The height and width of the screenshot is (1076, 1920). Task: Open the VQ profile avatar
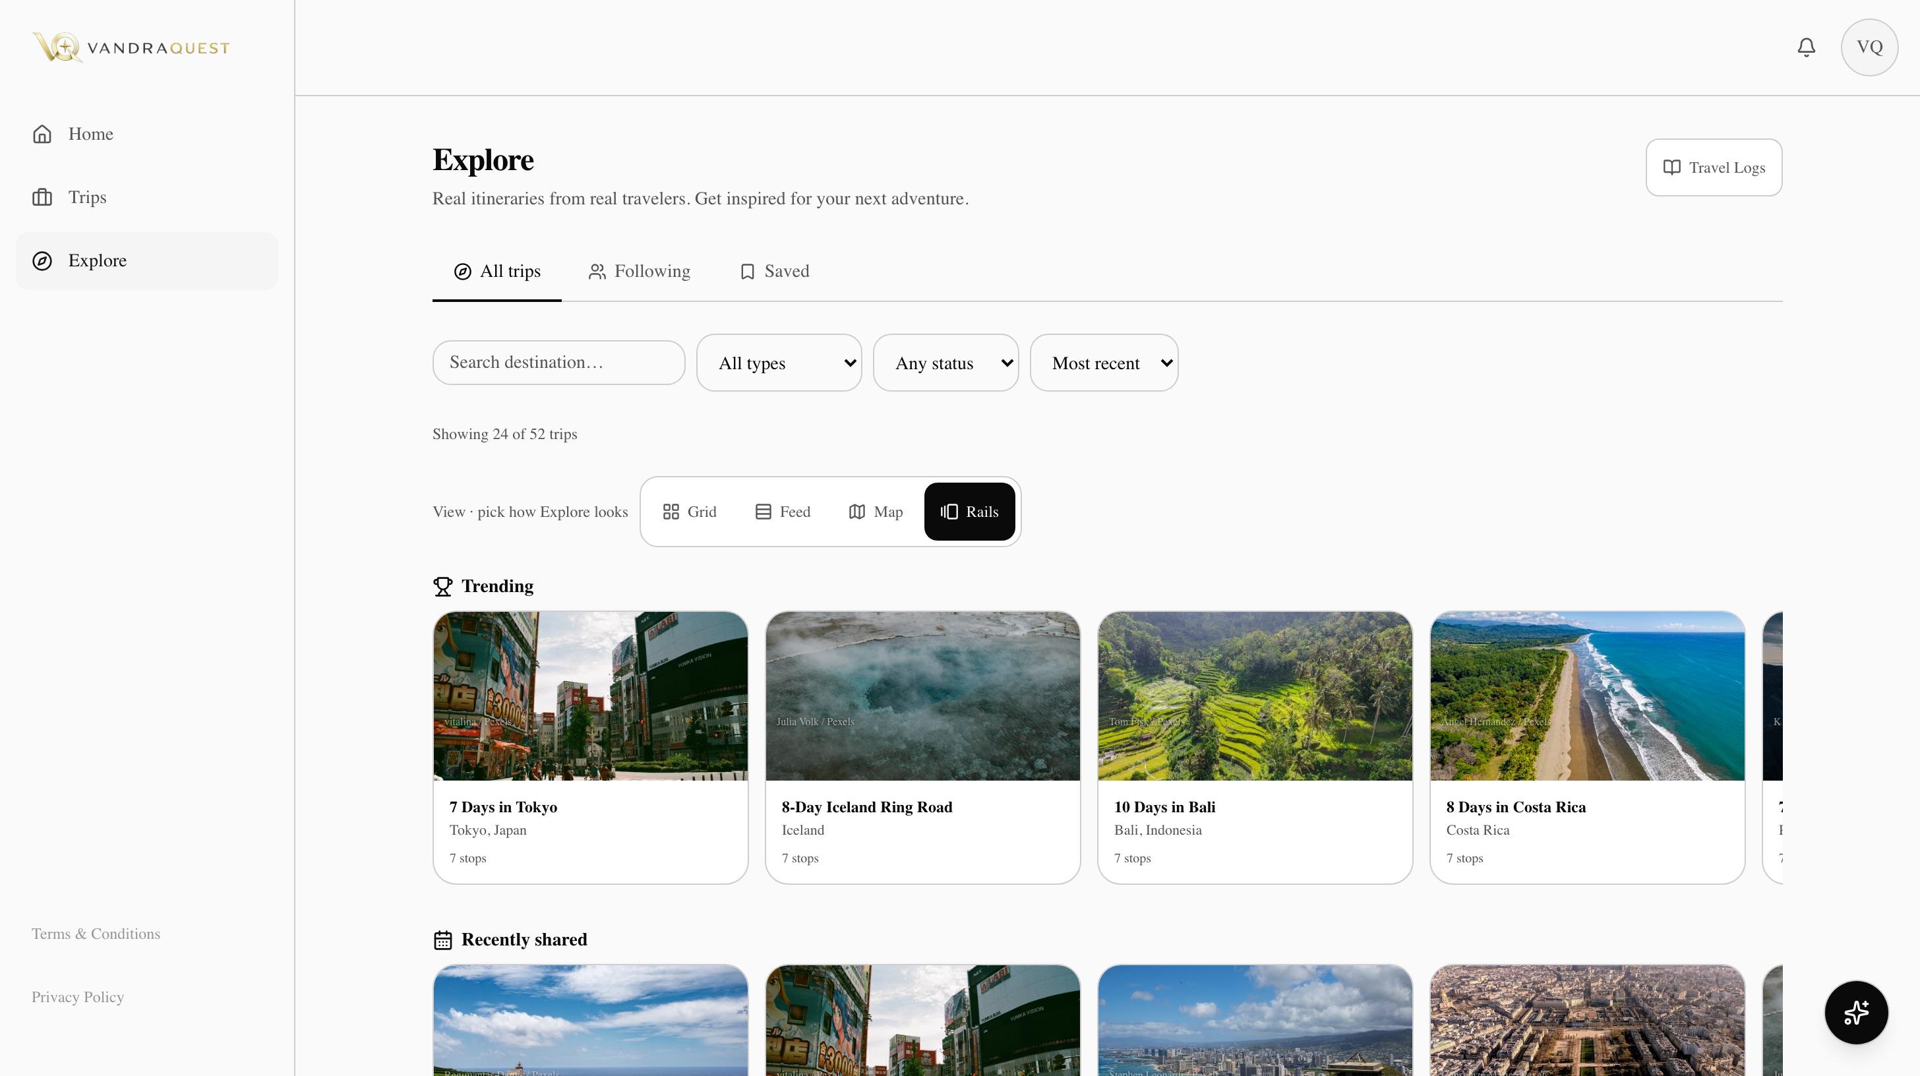(1869, 47)
